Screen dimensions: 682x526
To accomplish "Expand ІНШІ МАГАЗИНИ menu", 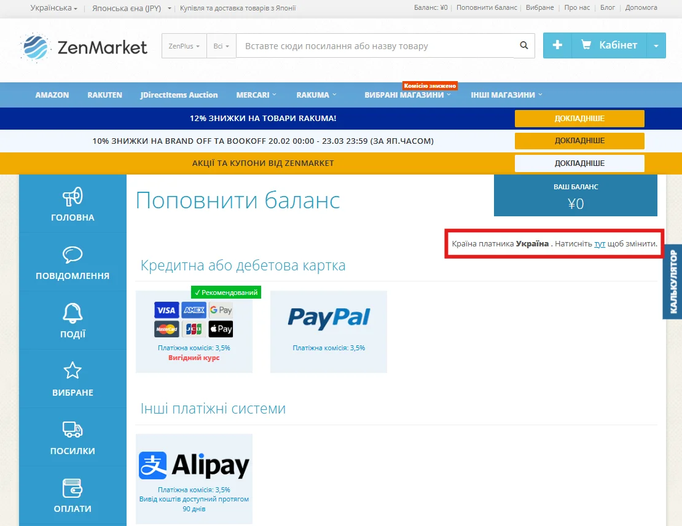I will click(x=506, y=95).
